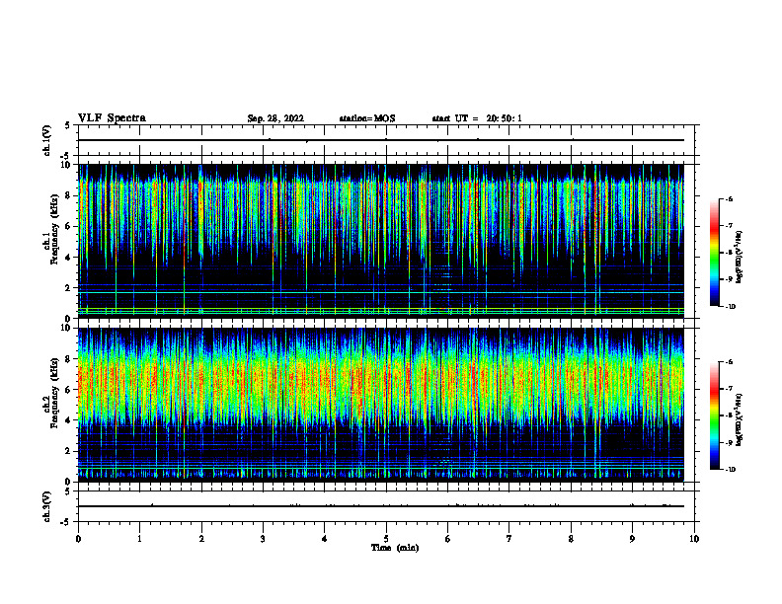Click inside the ch.1 spectrogram panel

point(381,241)
